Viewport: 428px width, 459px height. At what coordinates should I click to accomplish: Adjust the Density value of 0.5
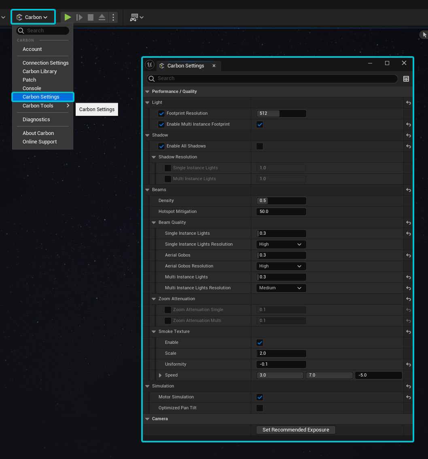(281, 200)
